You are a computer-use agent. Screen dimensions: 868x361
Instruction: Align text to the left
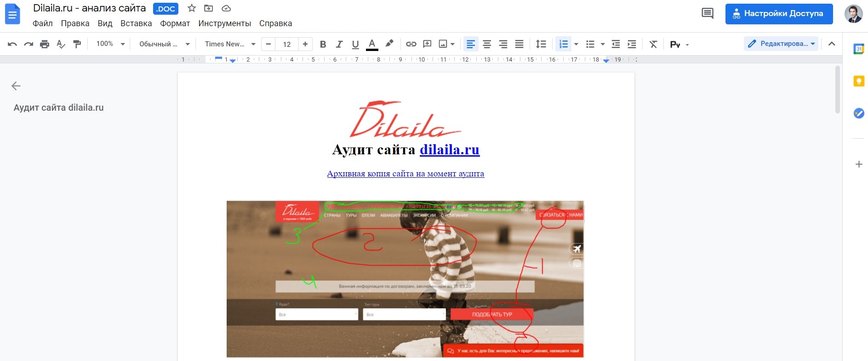click(471, 44)
